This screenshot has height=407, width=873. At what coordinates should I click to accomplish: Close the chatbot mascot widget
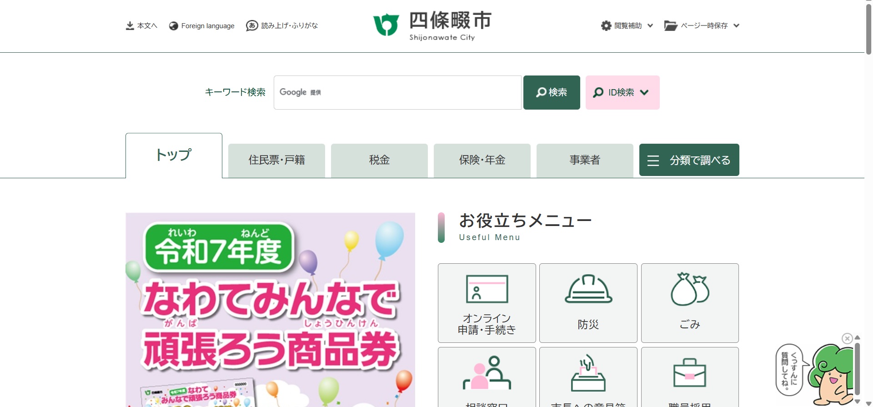pyautogui.click(x=847, y=338)
